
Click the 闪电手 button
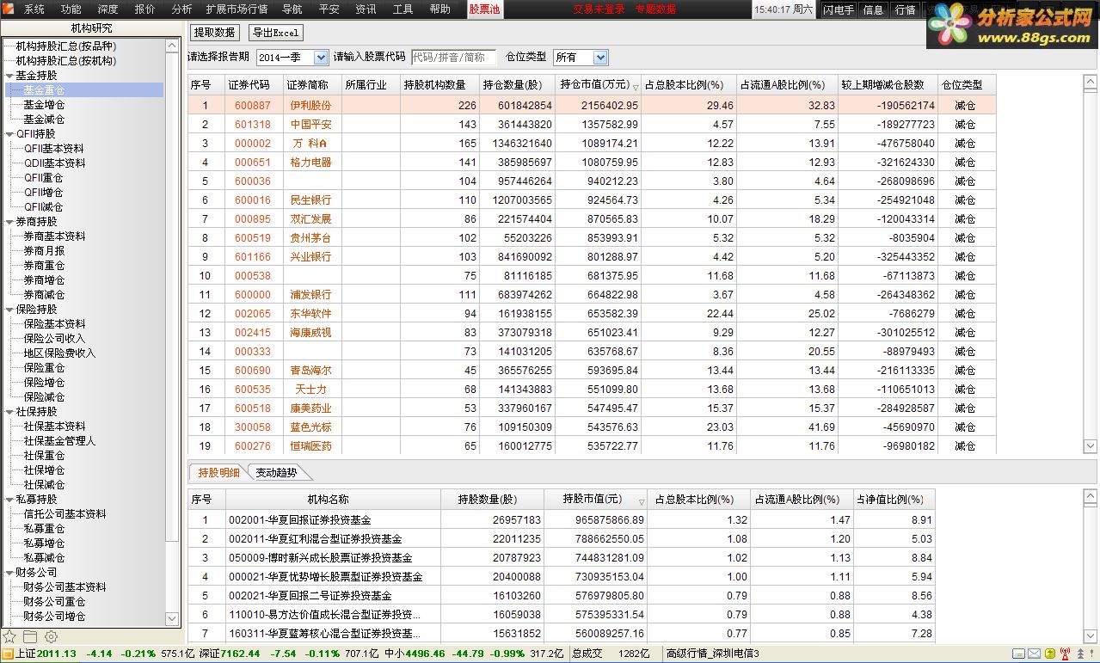pyautogui.click(x=839, y=10)
